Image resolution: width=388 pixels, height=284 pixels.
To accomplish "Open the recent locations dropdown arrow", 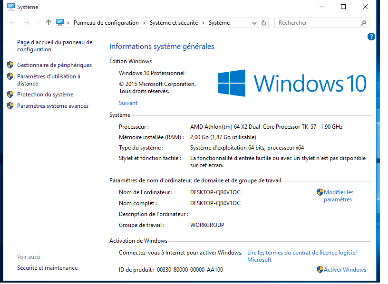I will point(38,23).
